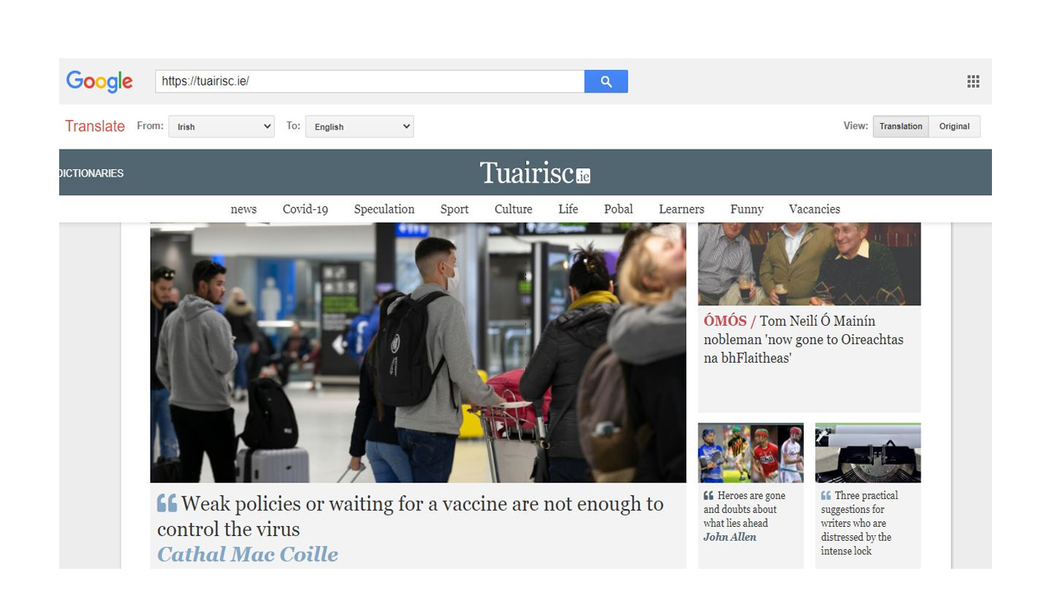Open the Google apps grid icon
Viewport: 1052px width, 591px height.
pos(973,81)
